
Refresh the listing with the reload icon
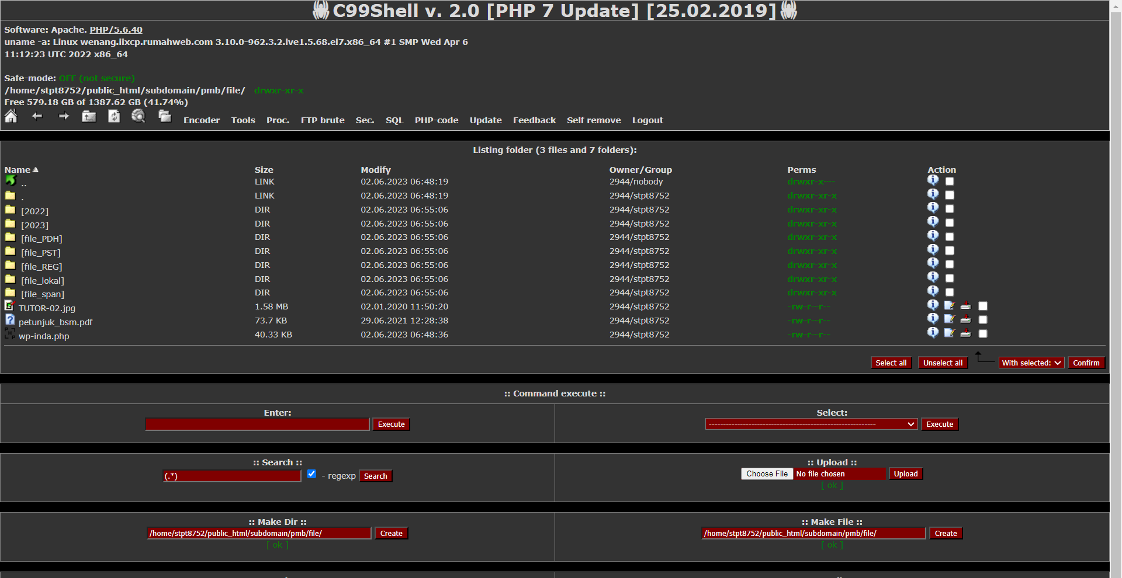pos(114,116)
